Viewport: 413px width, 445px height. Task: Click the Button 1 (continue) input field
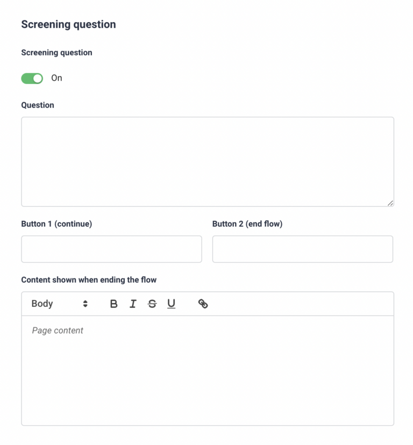(112, 249)
